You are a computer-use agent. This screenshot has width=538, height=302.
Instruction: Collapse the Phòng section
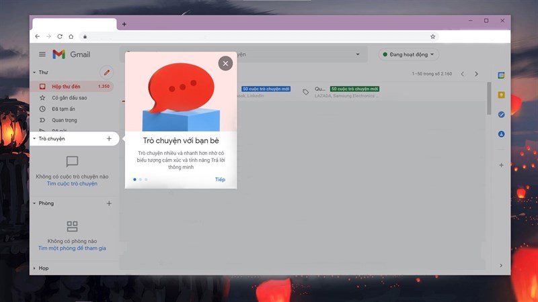[x=34, y=203]
